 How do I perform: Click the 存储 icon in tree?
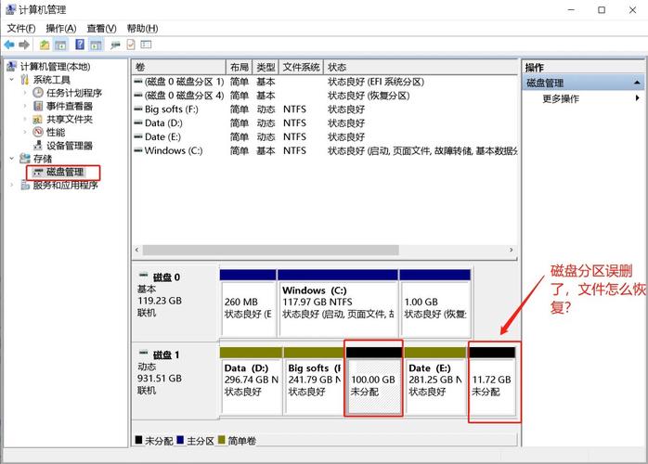click(25, 159)
